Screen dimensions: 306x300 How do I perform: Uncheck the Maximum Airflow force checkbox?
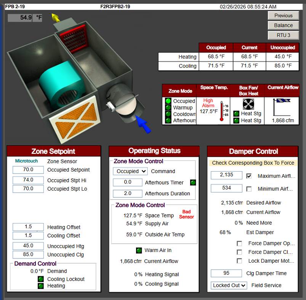tap(249, 176)
